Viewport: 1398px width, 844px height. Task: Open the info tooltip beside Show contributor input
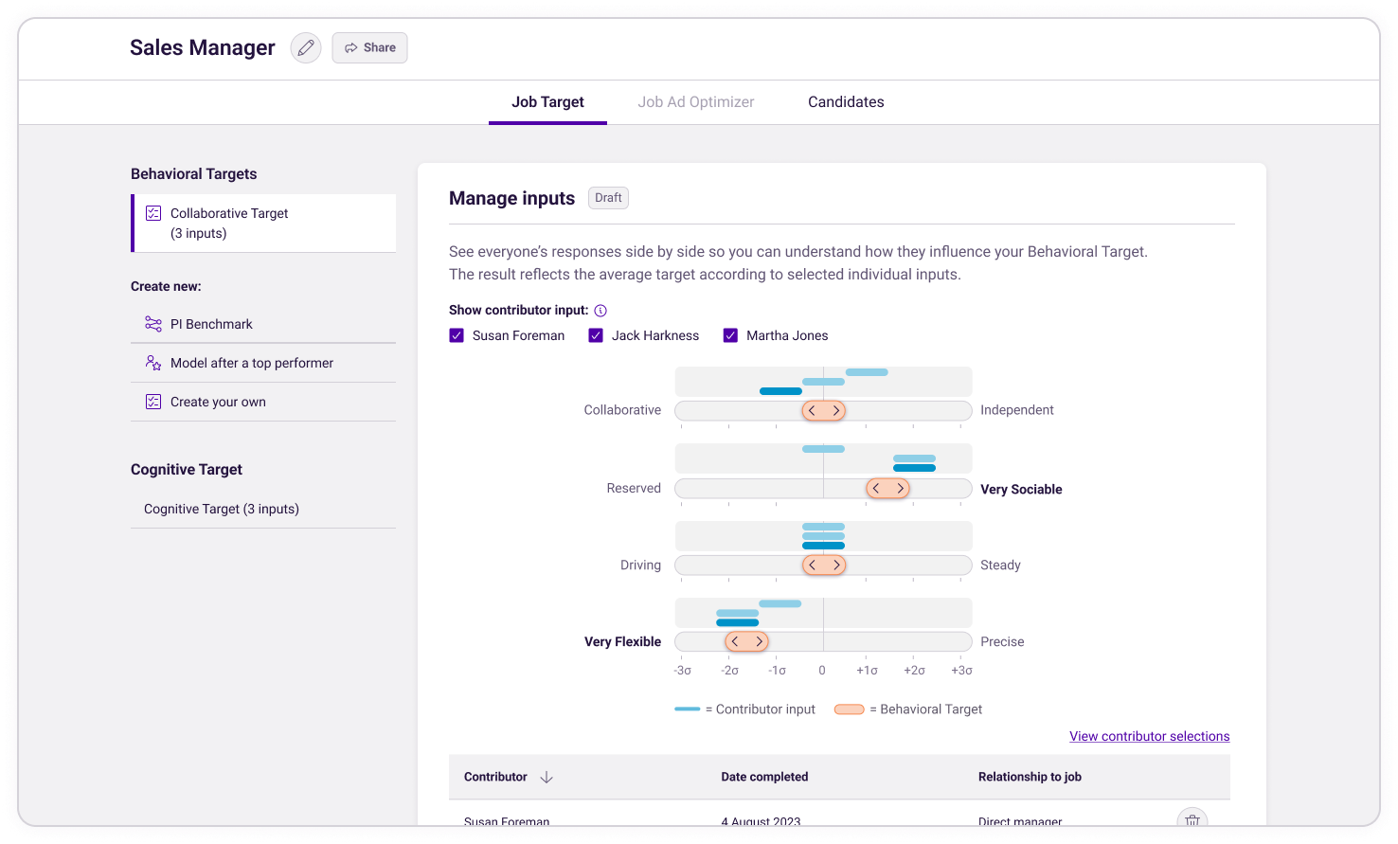601,310
